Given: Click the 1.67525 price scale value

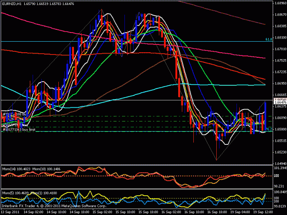Looking at the screenshot, I should [281, 61].
